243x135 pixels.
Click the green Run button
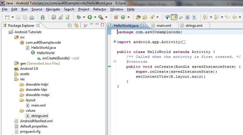[x=90, y=17]
